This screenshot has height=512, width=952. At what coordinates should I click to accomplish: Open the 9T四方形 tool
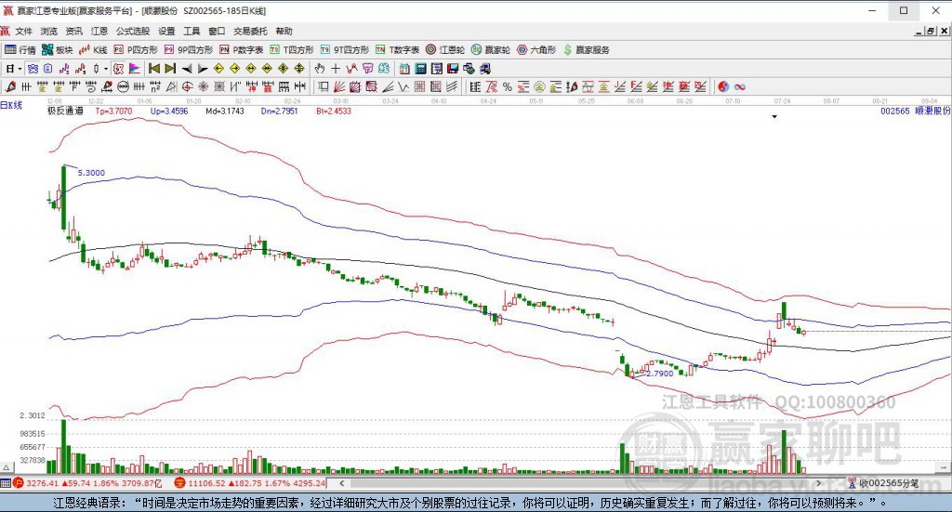[x=345, y=50]
